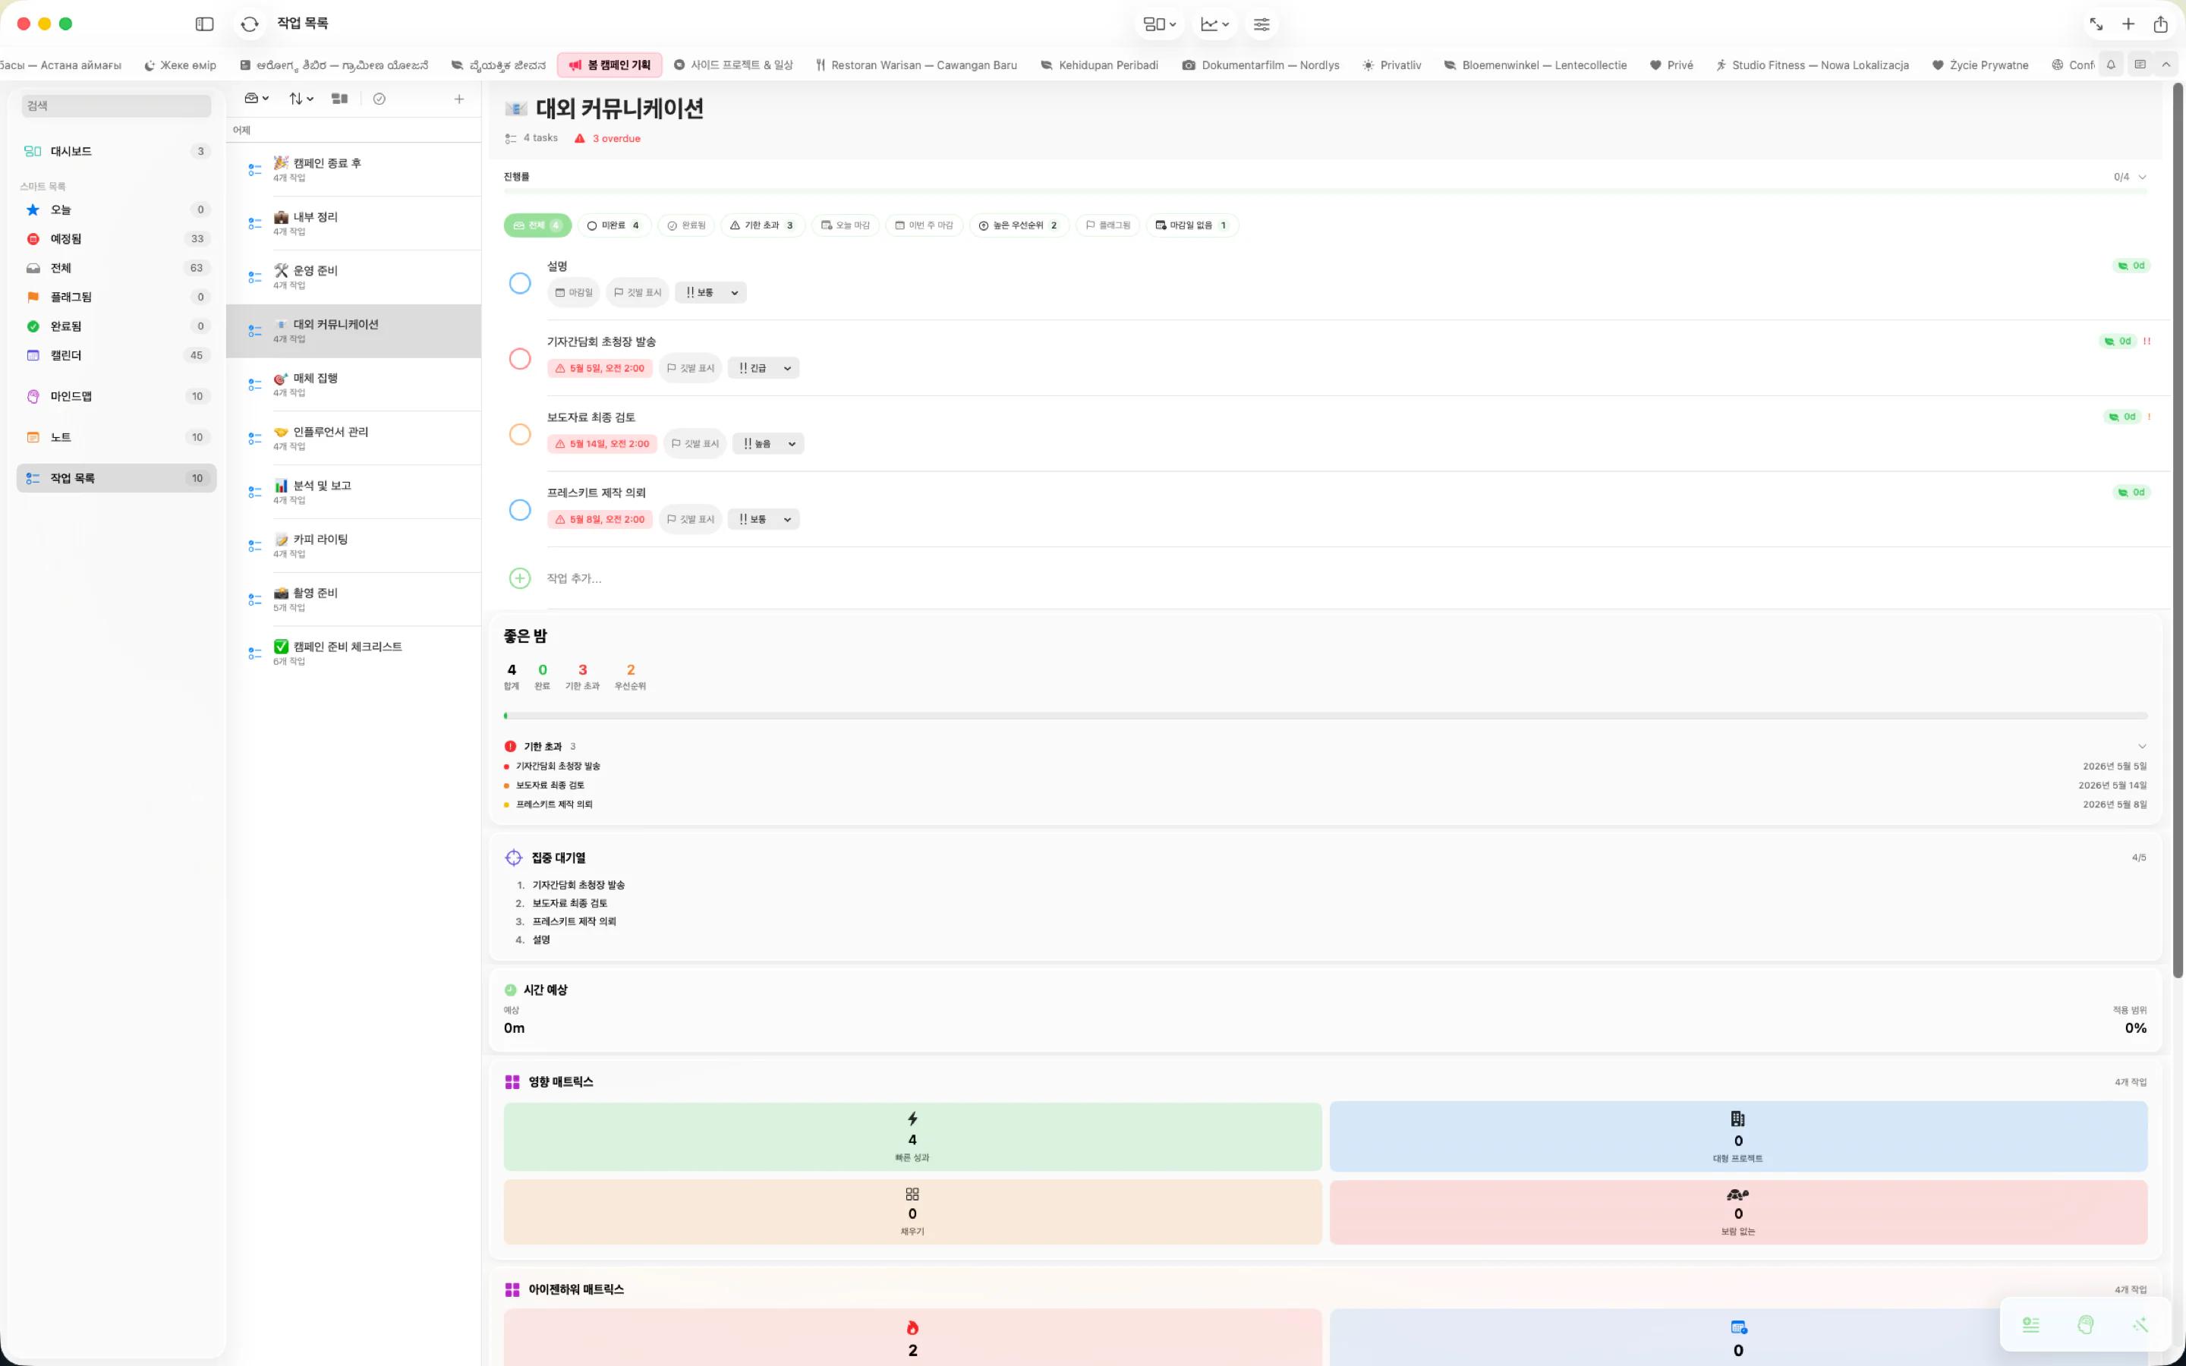The image size is (2186, 1366).
Task: Switch to the 봄 캠페인 기획 tab
Action: point(609,65)
